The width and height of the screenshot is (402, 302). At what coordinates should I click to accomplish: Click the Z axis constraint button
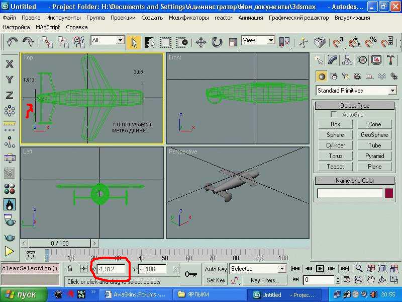pos(10,95)
